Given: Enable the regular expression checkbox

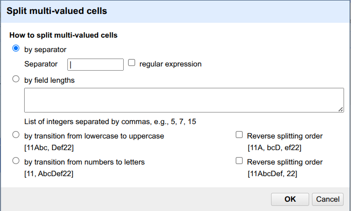Looking at the screenshot, I should point(132,63).
